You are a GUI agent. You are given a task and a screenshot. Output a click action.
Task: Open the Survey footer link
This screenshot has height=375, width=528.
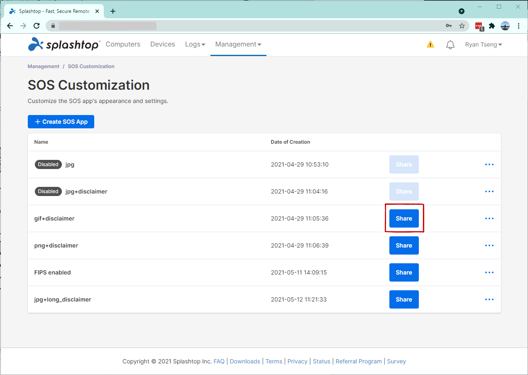[x=396, y=361]
